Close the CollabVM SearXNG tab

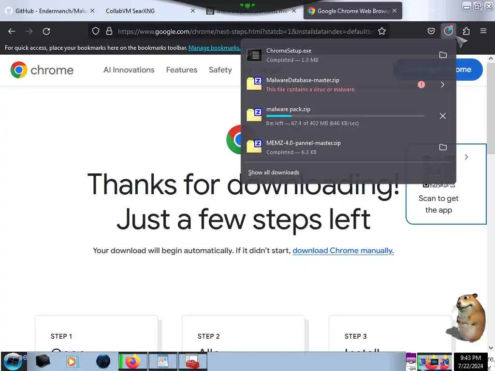[x=193, y=11]
